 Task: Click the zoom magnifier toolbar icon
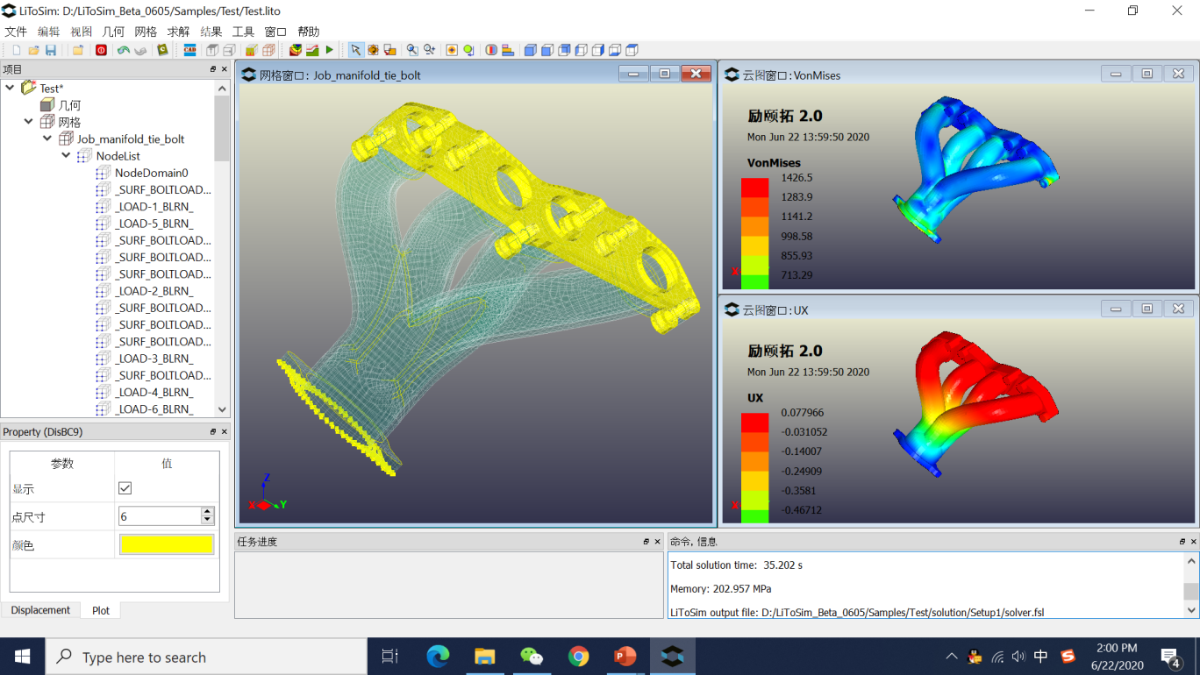(x=411, y=50)
